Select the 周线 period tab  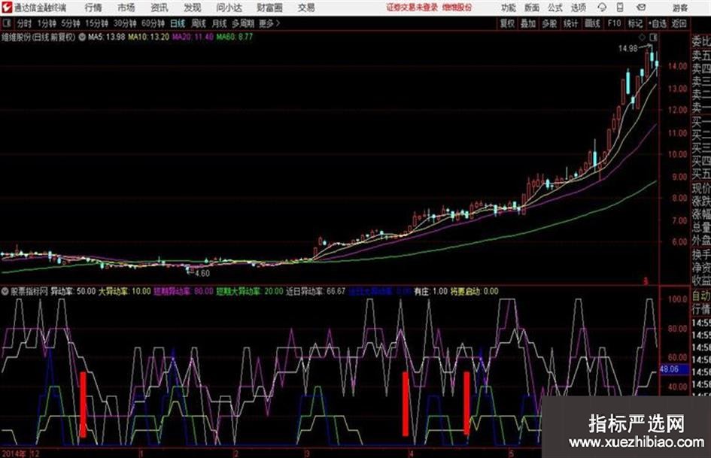[199, 23]
